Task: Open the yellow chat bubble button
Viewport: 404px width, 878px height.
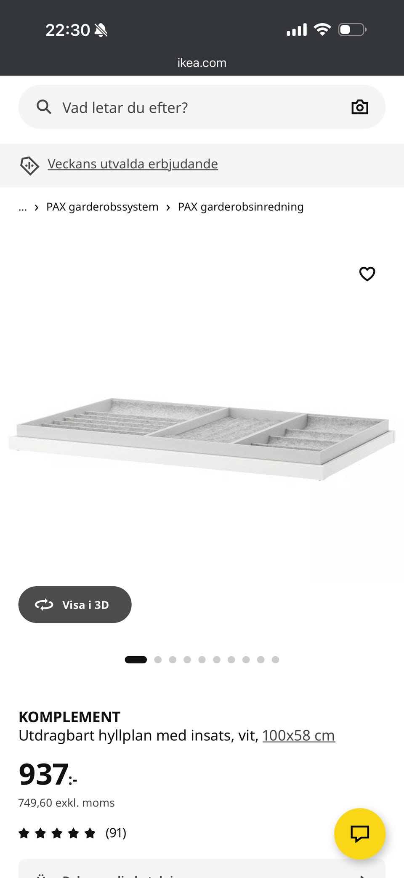Action: coord(360,833)
